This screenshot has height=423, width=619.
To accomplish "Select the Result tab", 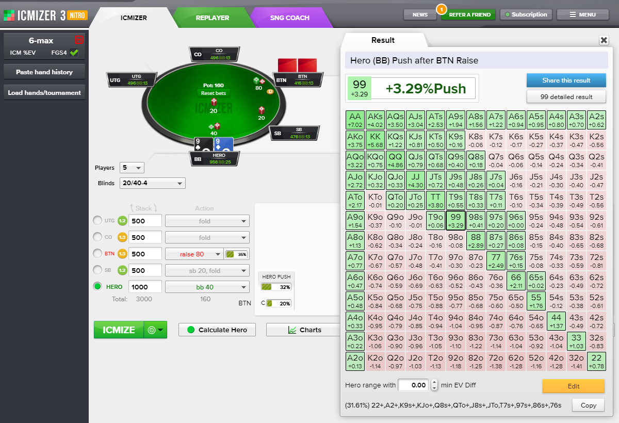I will tap(383, 40).
